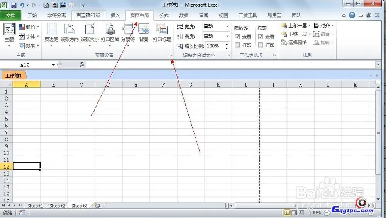This screenshot has height=218, width=386.
Task: Open the 颜色 theme colors menu
Action: [x=29, y=27]
